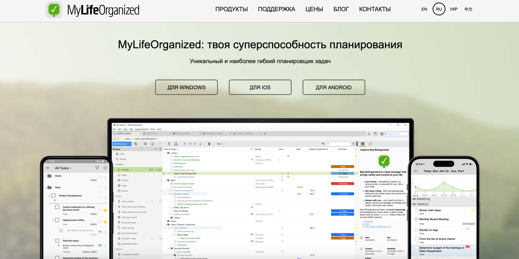Screen dimensions: 519x259
Task: Click the move down arrow icon
Action: pos(200,144)
